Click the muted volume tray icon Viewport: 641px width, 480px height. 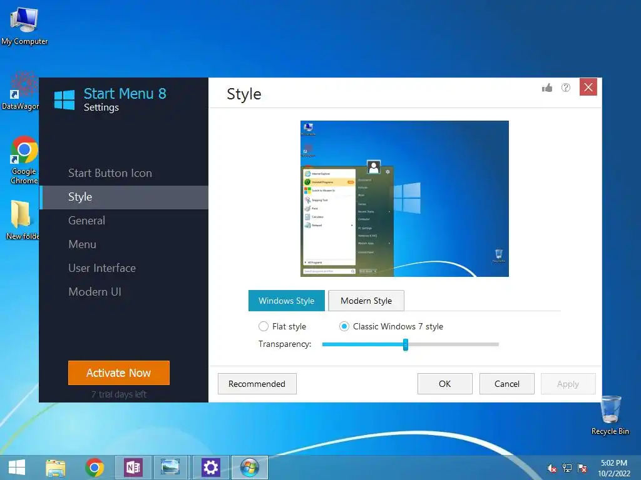pyautogui.click(x=552, y=468)
